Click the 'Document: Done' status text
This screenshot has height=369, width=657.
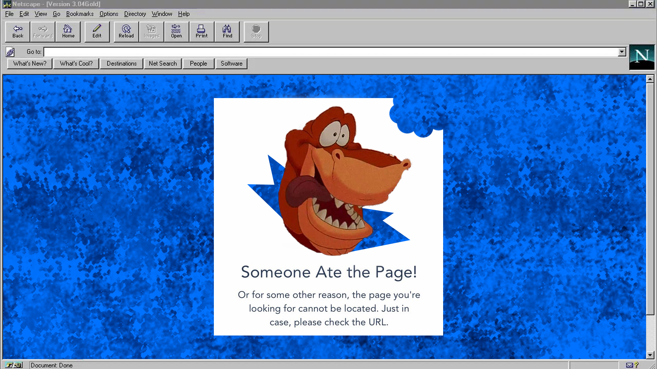coord(52,365)
